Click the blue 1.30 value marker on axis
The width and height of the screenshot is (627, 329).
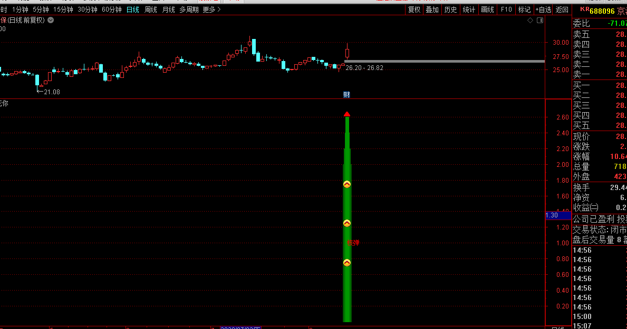558,215
